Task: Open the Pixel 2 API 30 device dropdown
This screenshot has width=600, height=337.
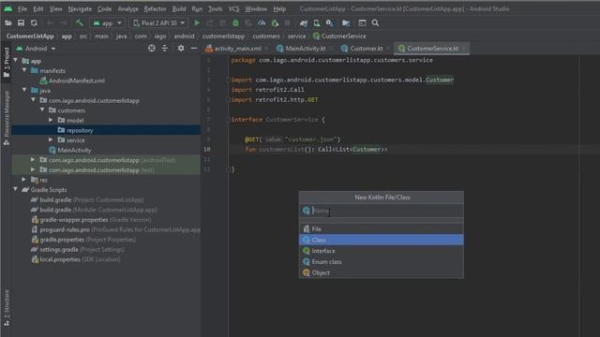Action: point(159,22)
